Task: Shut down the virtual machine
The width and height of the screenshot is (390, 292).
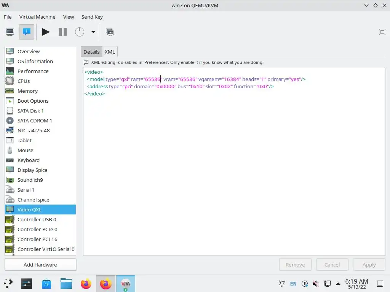Action: coord(80,32)
